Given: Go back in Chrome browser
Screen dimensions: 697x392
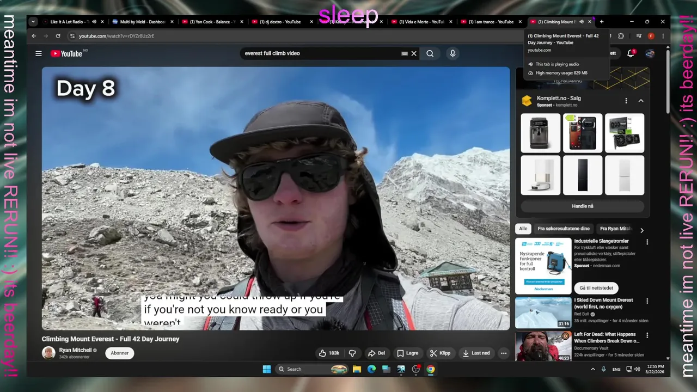Looking at the screenshot, I should pyautogui.click(x=34, y=36).
